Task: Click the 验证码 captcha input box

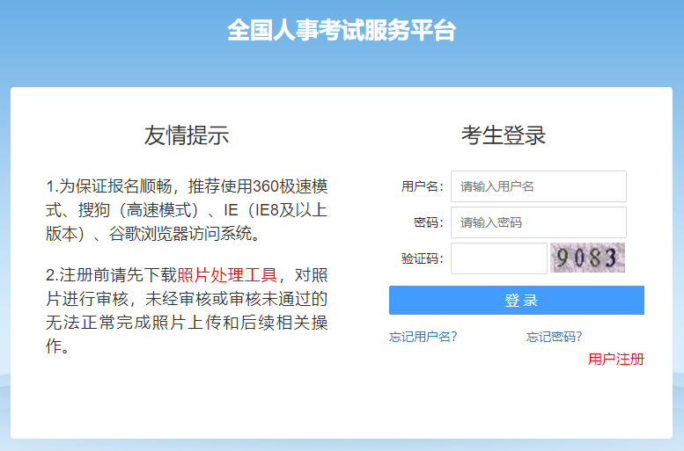Action: 498,258
